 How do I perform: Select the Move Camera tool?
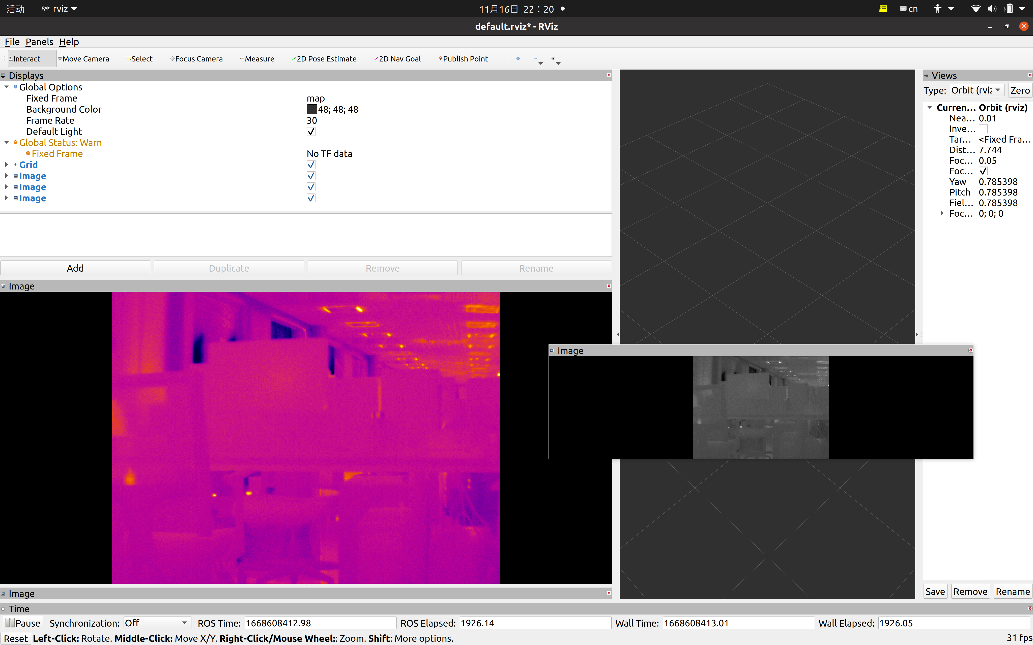click(x=84, y=59)
